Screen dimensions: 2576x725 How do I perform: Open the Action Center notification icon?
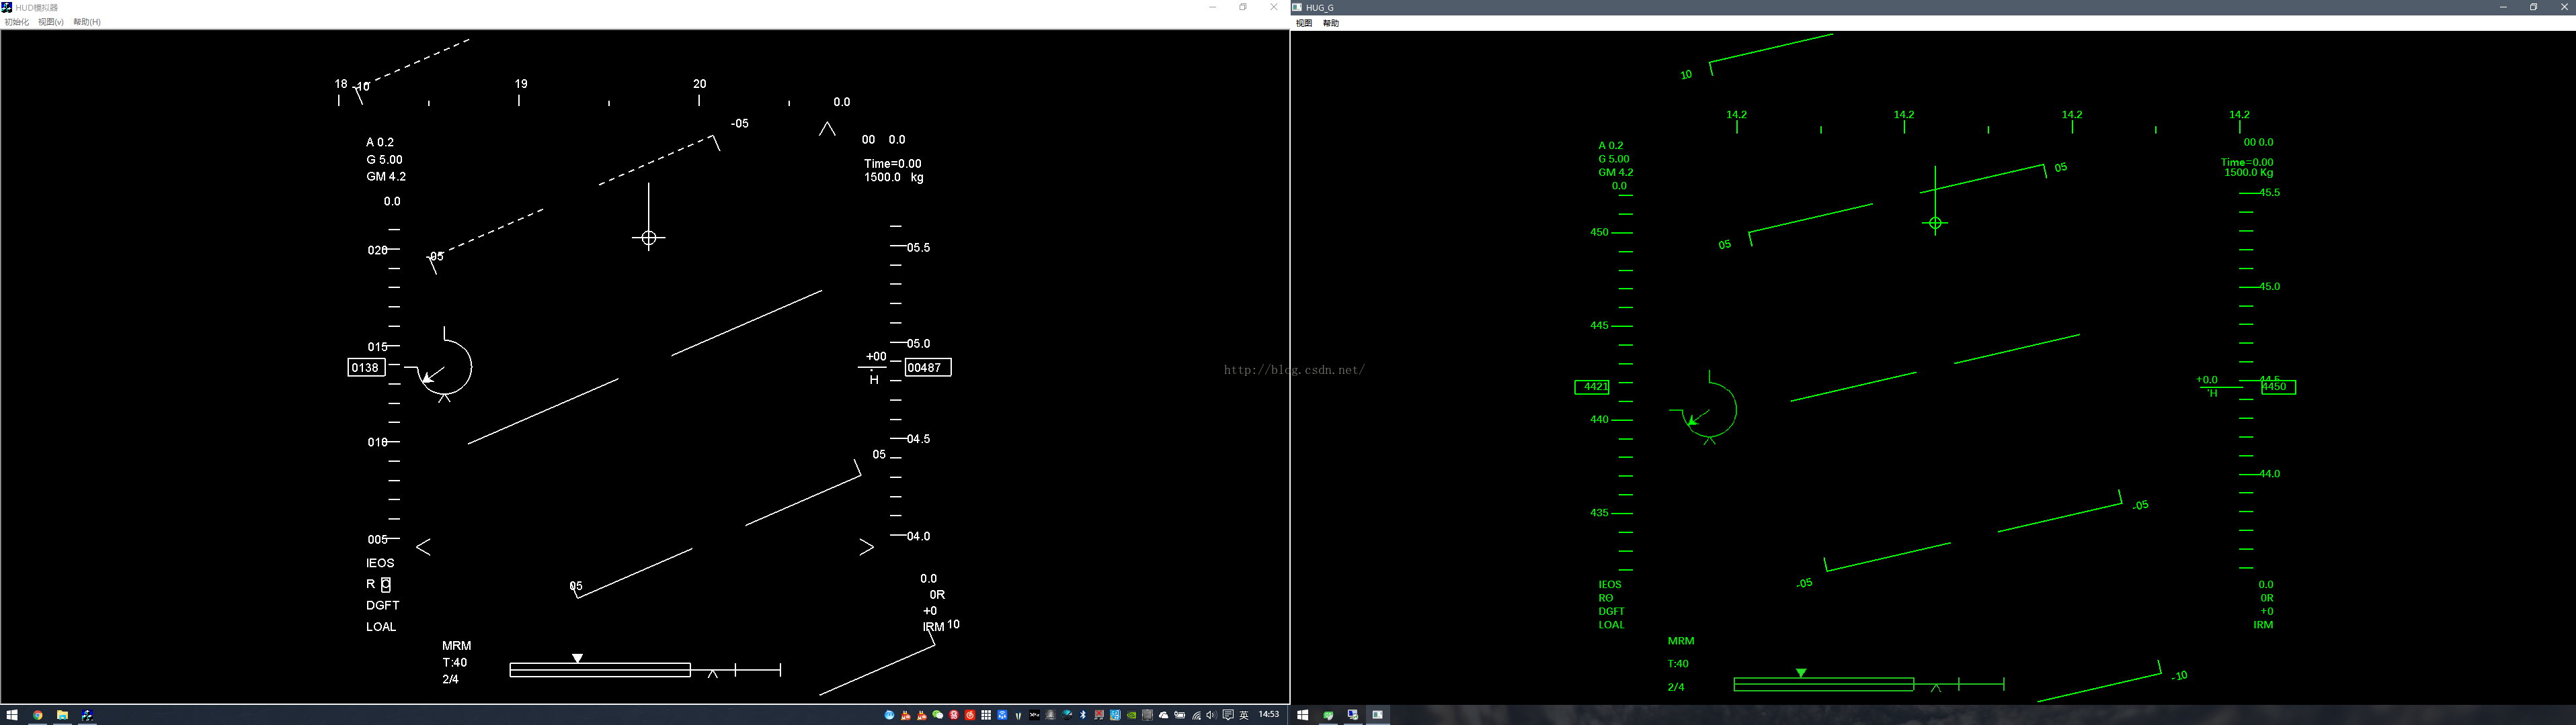(x=1228, y=715)
